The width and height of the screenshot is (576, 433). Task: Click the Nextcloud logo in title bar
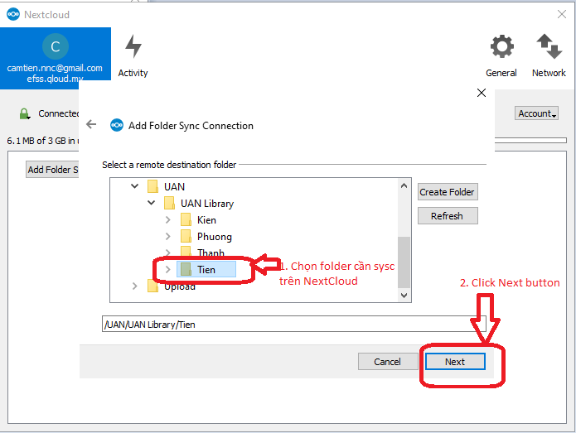13,14
